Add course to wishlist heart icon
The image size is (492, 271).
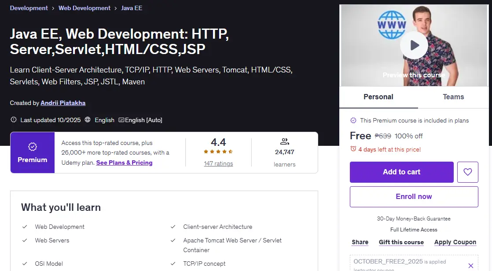[467, 172]
